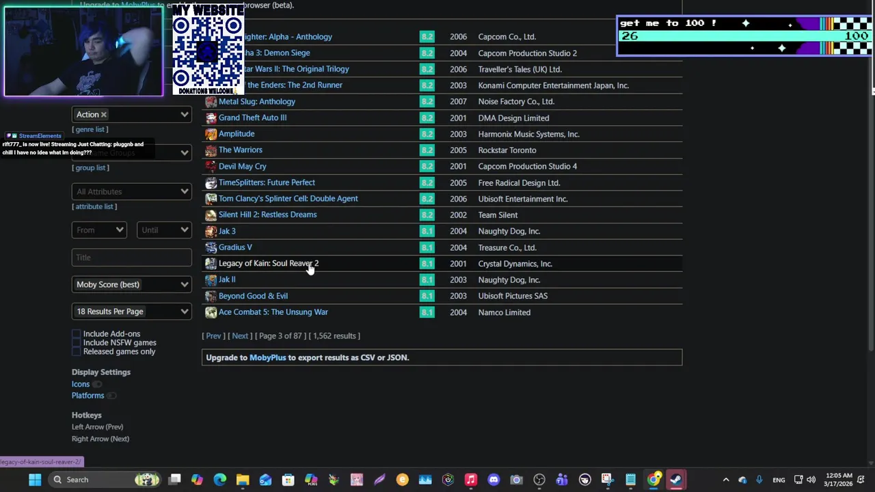Open the All Attributes dropdown
This screenshot has width=875, height=492.
tap(132, 192)
